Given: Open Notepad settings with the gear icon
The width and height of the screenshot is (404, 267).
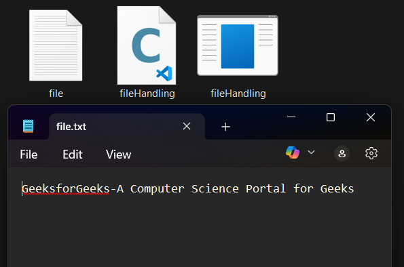Looking at the screenshot, I should click(371, 153).
